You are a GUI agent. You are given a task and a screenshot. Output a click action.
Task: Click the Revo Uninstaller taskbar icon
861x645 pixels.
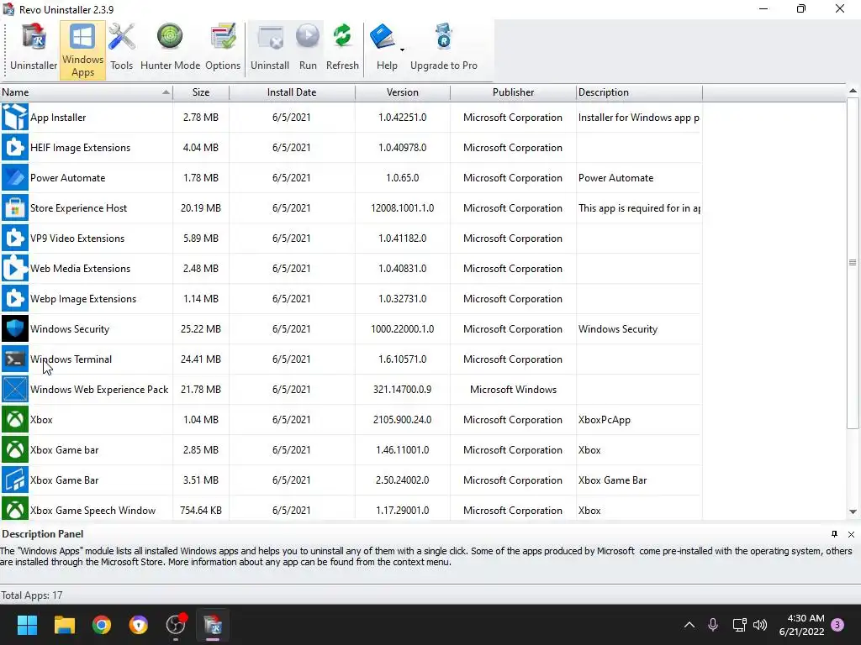click(x=213, y=625)
